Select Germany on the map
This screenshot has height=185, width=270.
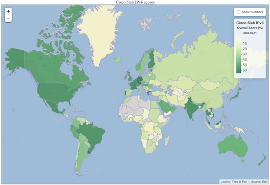point(139,80)
